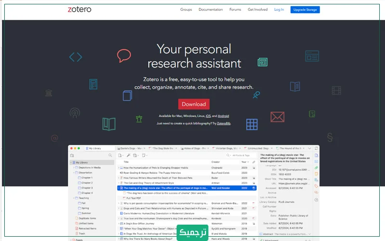
Task: Open the New Item toolbar icon
Action: tap(120, 155)
